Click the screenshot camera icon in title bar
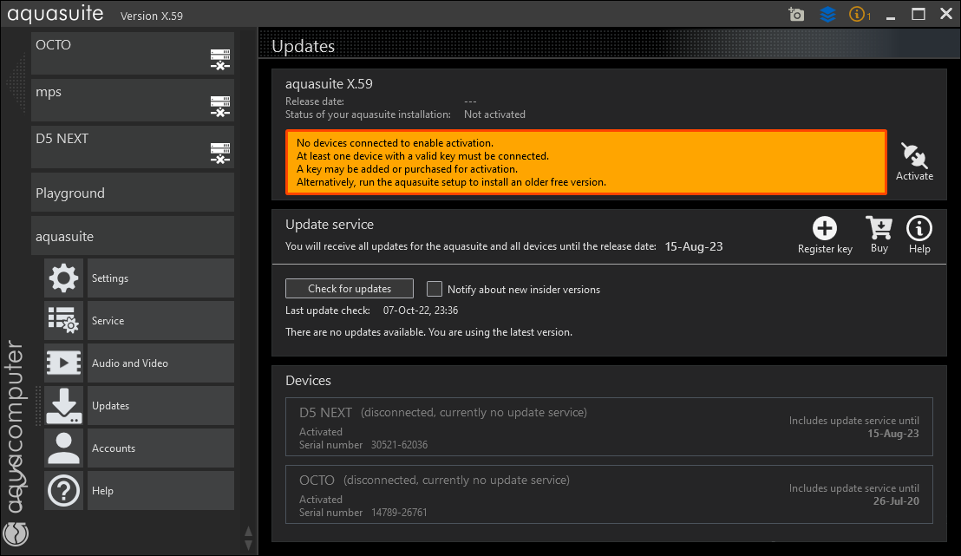The height and width of the screenshot is (556, 961). coord(796,14)
